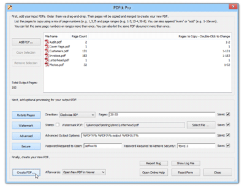Select the Photos.pdf file icon

pos(47,65)
